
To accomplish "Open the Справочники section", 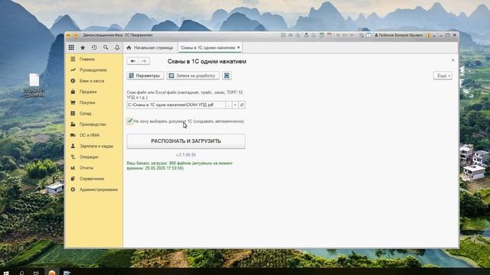I will 92,179.
